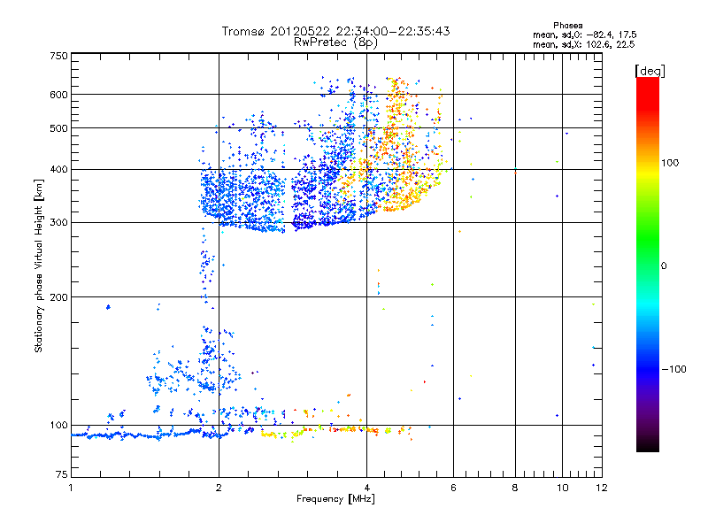
Task: Click the y-axis tick label '200'
Action: coord(58,297)
